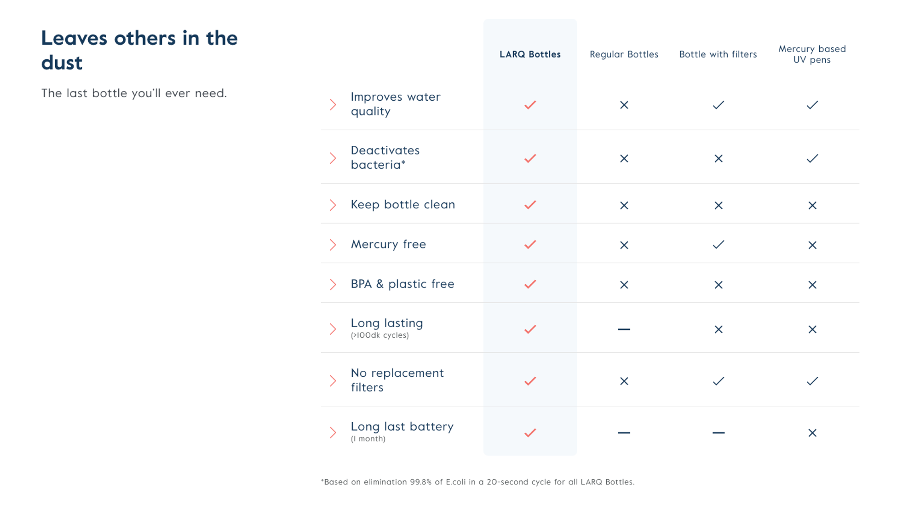The width and height of the screenshot is (920, 506).
Task: Open the BPA & plastic free chevron
Action: (333, 284)
